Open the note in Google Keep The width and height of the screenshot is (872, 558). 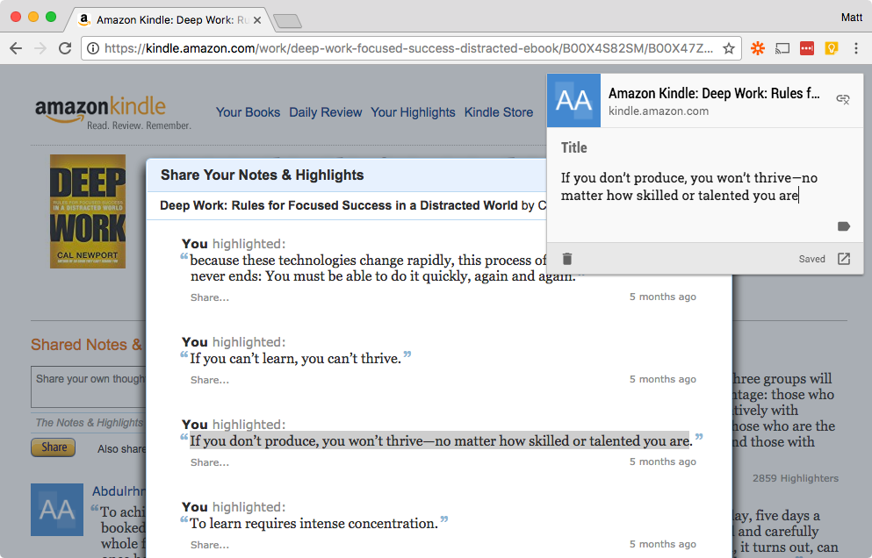[844, 259]
